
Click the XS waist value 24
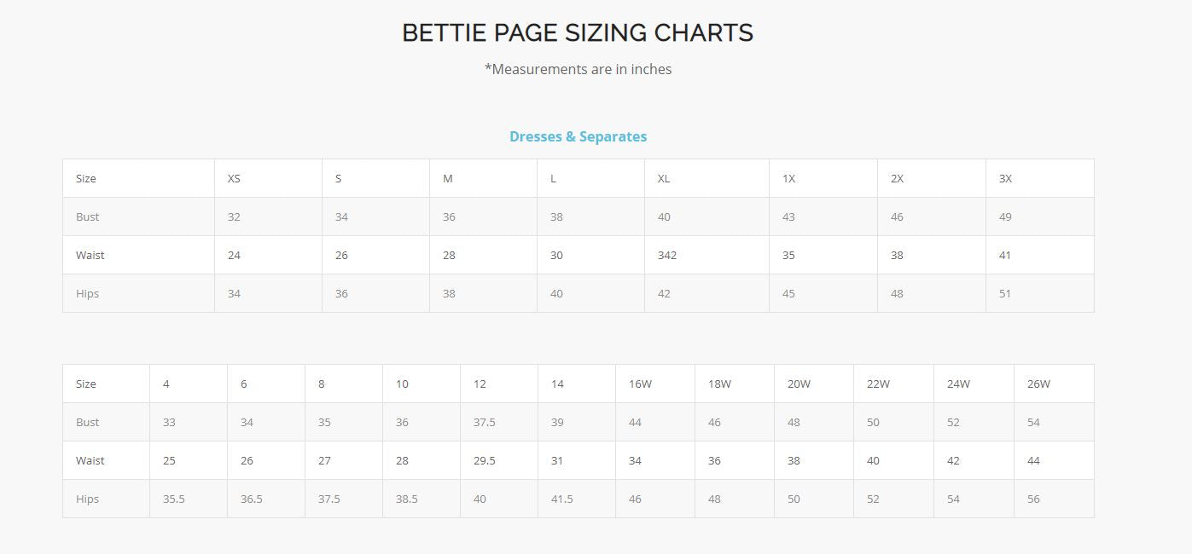pos(234,256)
